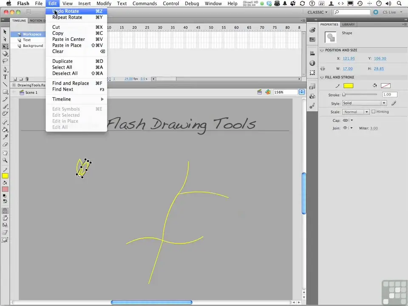The width and height of the screenshot is (408, 306).
Task: Select the Free Transform tool
Action: click(5, 46)
